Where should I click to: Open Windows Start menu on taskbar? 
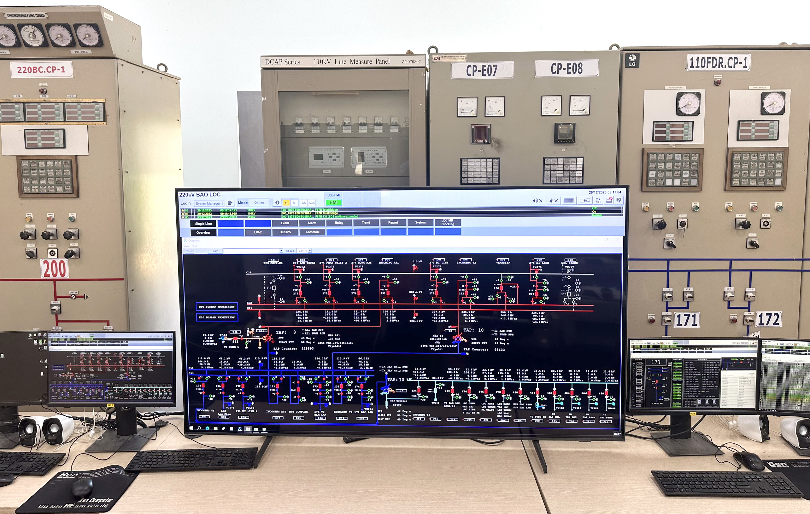pos(192,428)
